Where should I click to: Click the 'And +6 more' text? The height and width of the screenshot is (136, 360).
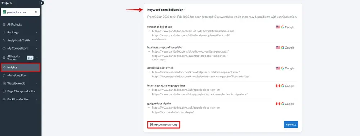coord(159,39)
